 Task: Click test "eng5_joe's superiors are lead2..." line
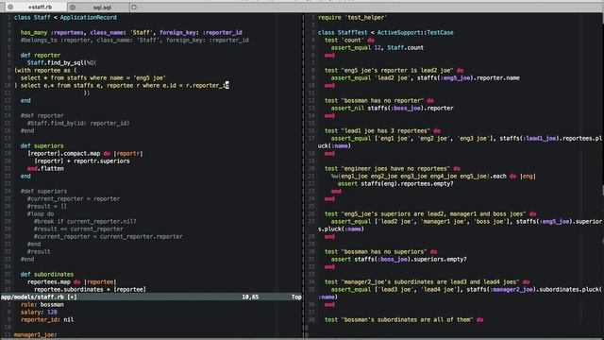point(430,214)
